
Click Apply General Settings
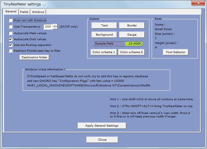pyautogui.click(x=102, y=125)
